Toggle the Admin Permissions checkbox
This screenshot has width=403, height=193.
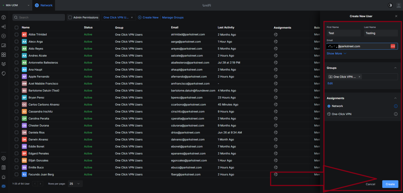70,17
